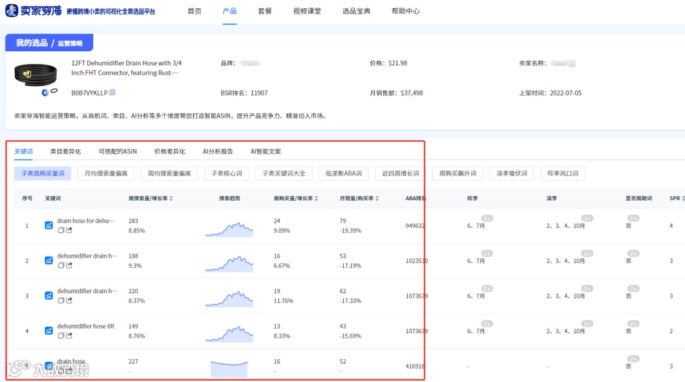Open the 帮助中心 menu item
685x382 pixels.
click(x=405, y=10)
